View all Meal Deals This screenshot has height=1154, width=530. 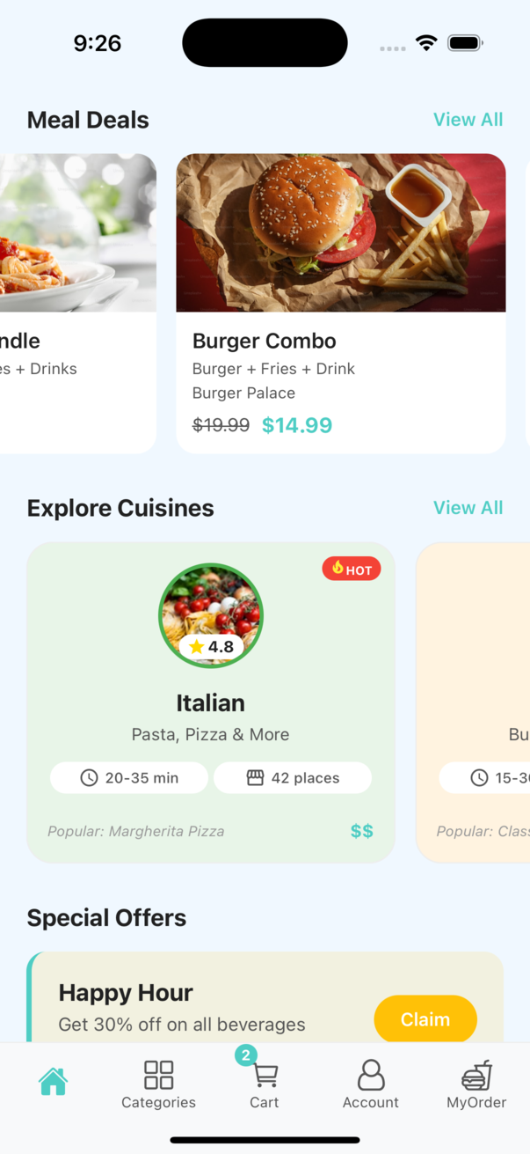(468, 120)
